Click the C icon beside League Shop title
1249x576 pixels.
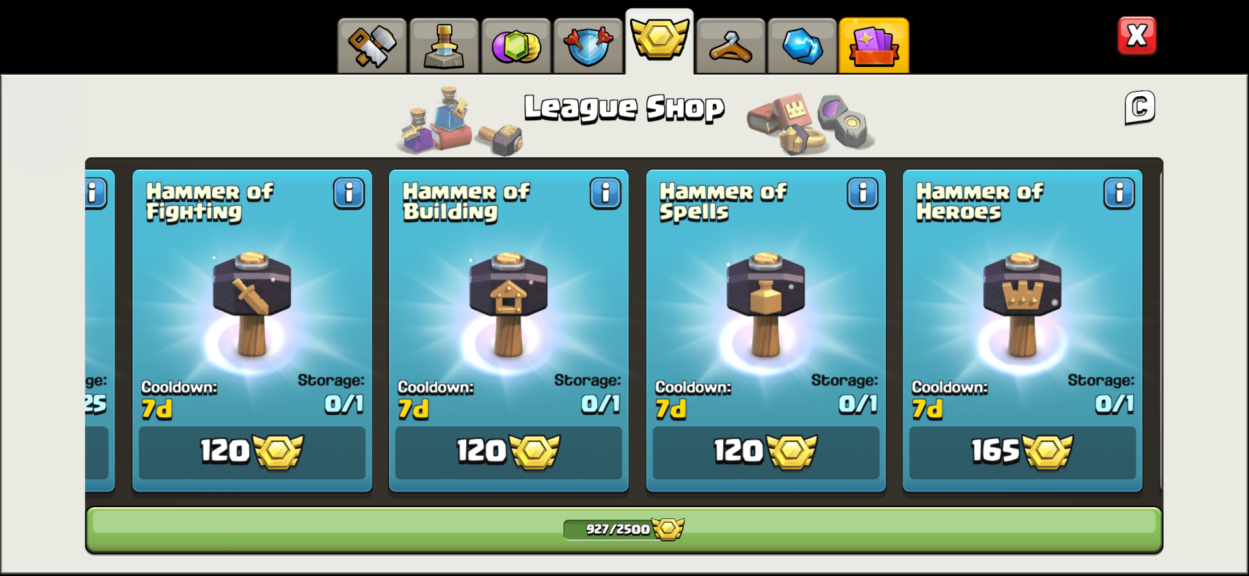coord(1140,107)
